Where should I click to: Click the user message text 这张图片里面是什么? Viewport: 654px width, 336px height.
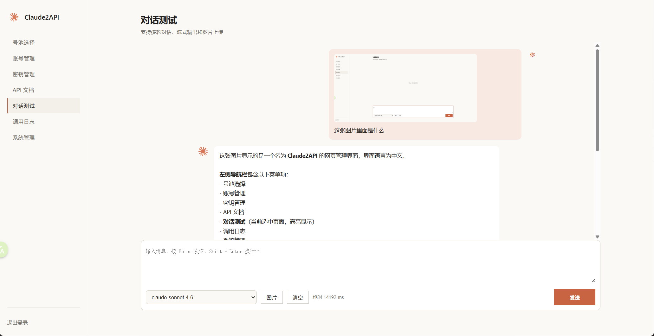359,130
